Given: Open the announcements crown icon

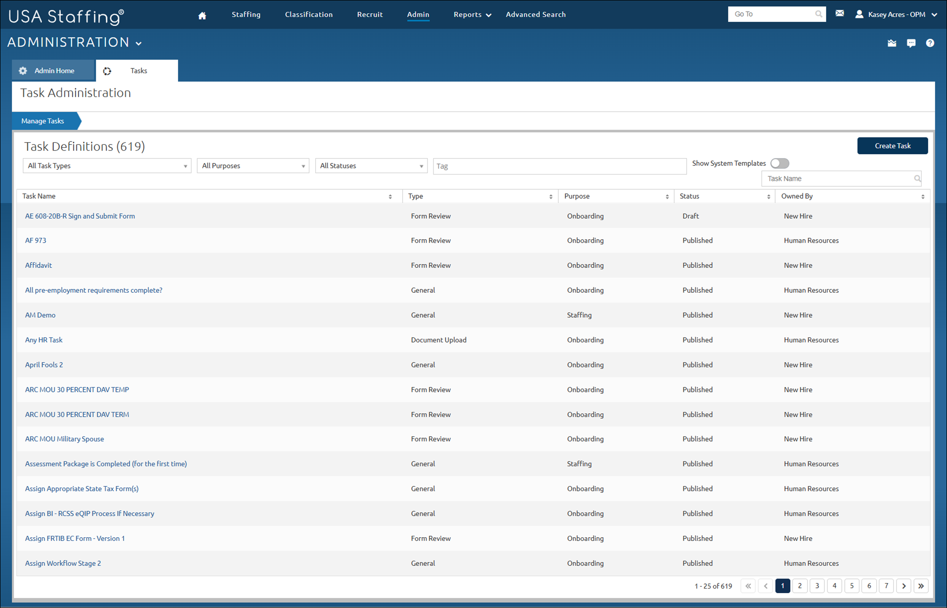Looking at the screenshot, I should coord(892,43).
